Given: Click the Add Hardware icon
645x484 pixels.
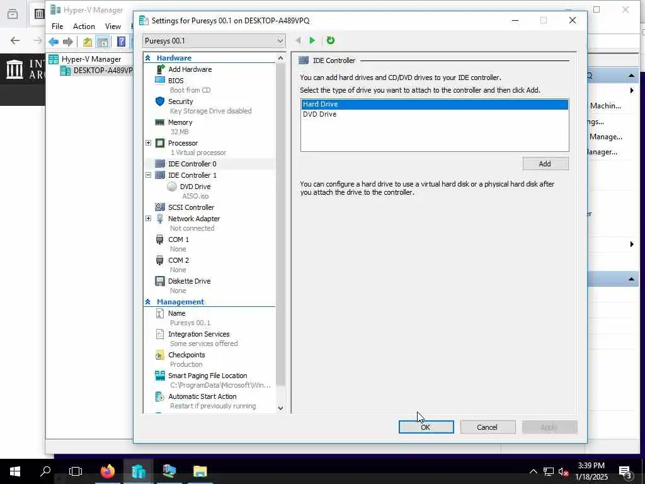Looking at the screenshot, I should click(x=160, y=69).
